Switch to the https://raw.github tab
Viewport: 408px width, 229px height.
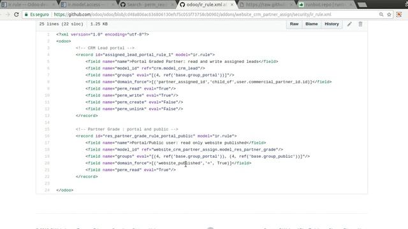pyautogui.click(x=265, y=4)
